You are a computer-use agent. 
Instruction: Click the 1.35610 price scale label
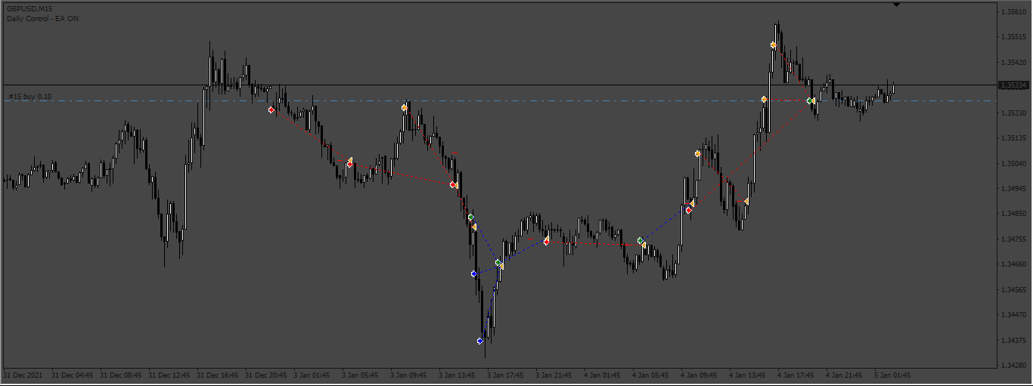click(1014, 12)
